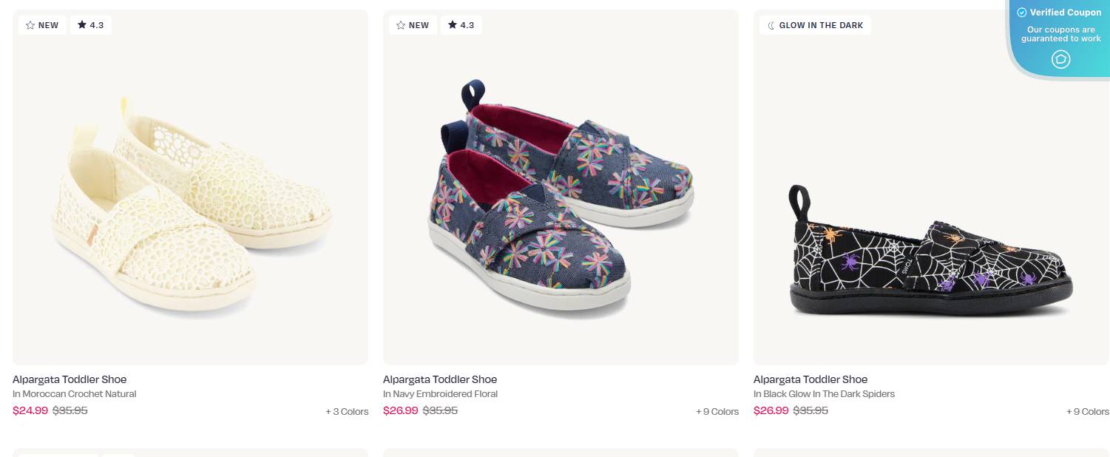Click the moon icon on Glow In The Dark badge

(x=770, y=24)
